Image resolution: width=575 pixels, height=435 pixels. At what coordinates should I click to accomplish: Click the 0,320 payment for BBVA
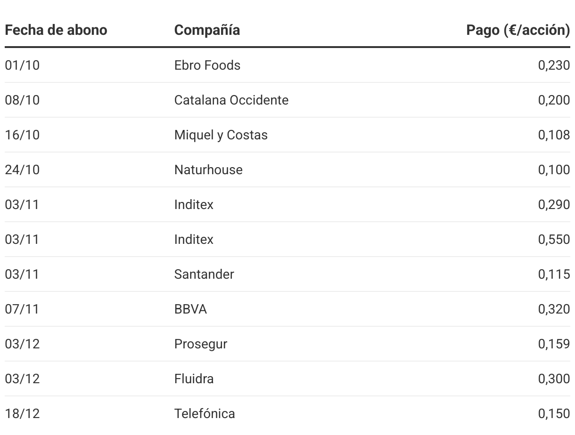click(554, 309)
